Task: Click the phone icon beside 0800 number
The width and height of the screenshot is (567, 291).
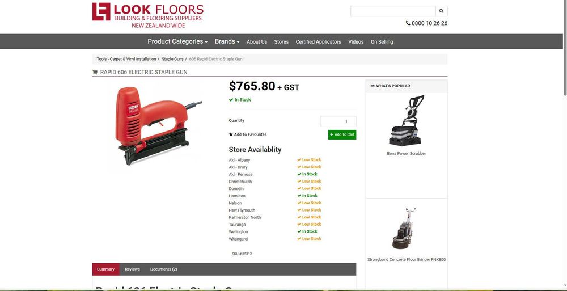Action: click(x=408, y=23)
